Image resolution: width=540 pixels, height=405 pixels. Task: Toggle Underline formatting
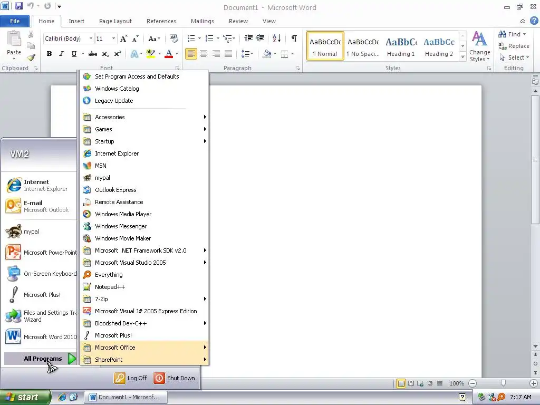pyautogui.click(x=74, y=54)
